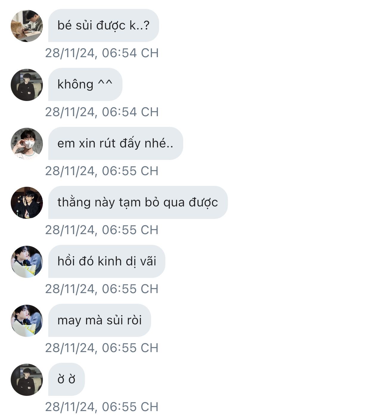Open avatar beside 'bé sủi được k..?' message
This screenshot has height=417, width=370.
tap(27, 26)
